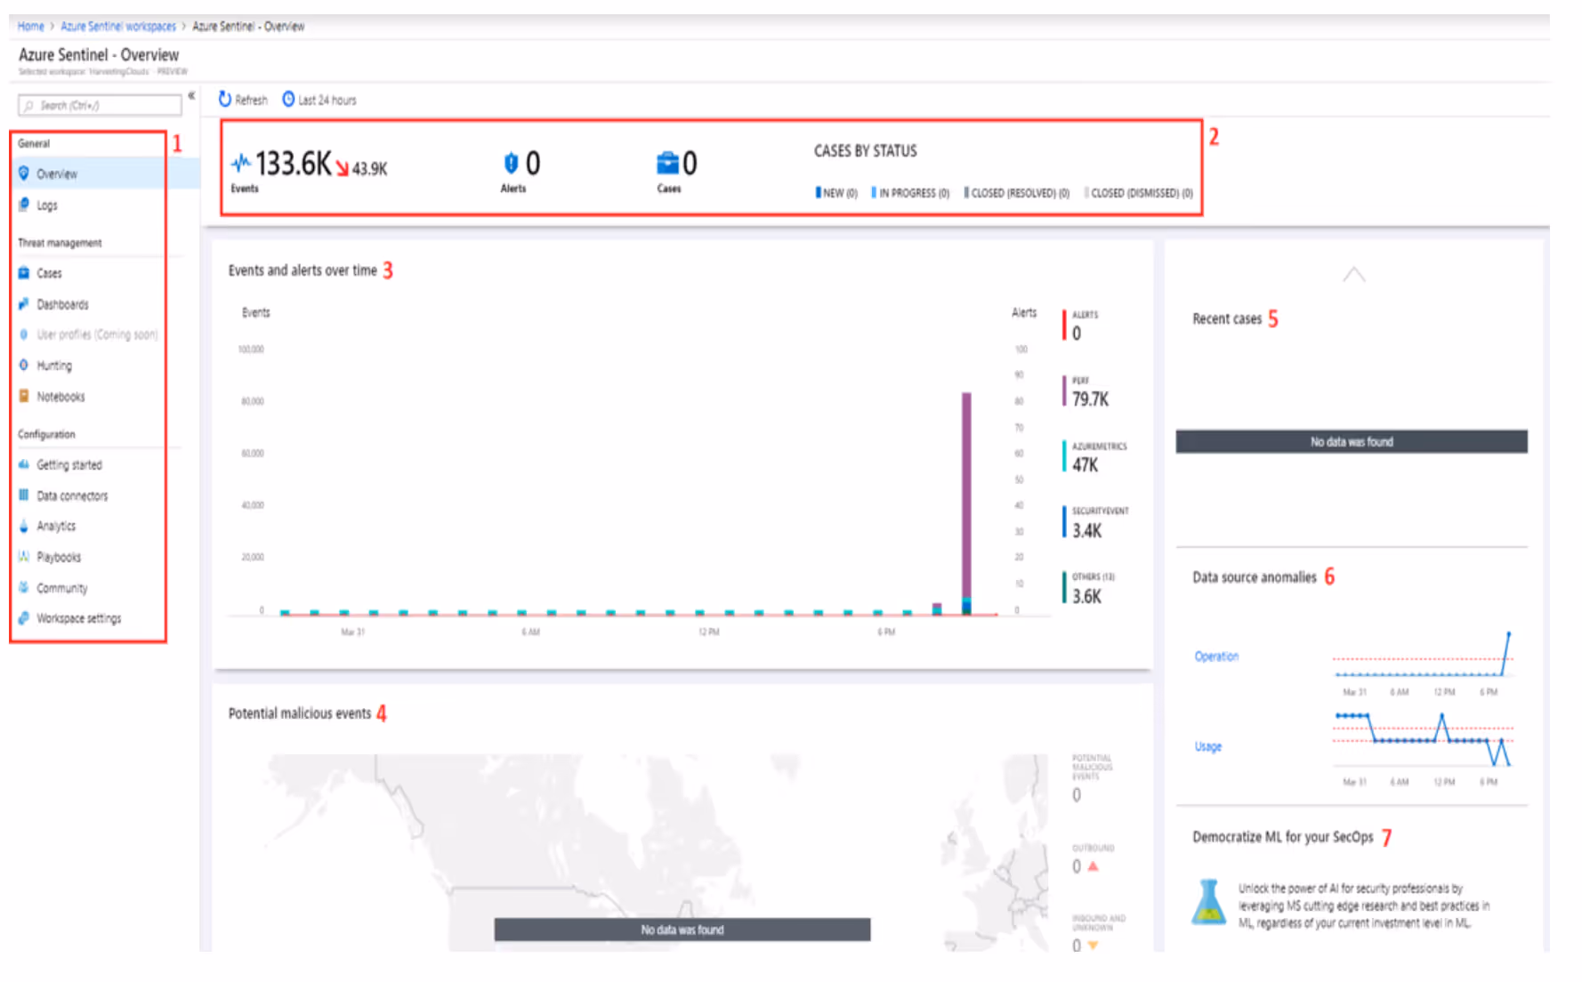The image size is (1582, 982).
Task: Go to Cases under Threat management
Action: [x=49, y=273]
